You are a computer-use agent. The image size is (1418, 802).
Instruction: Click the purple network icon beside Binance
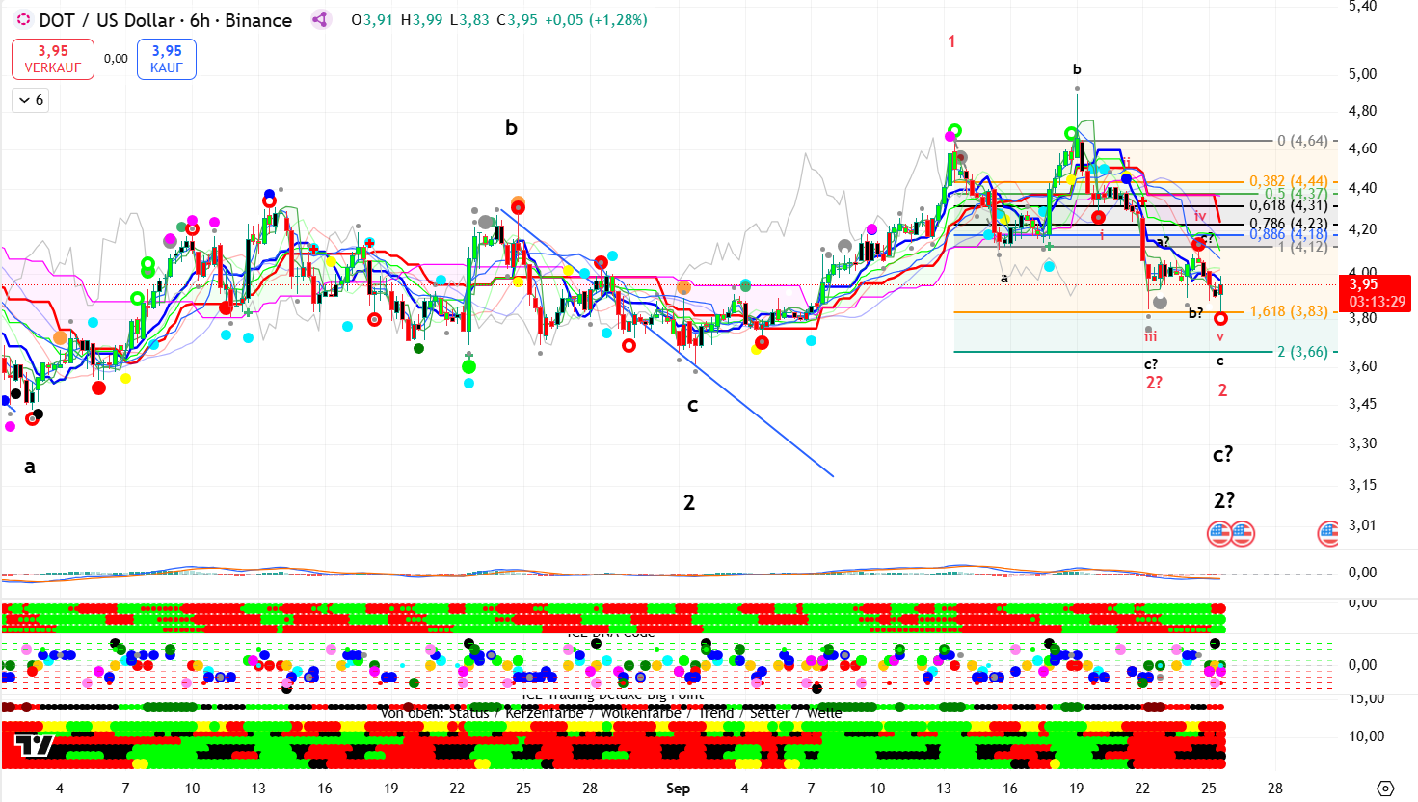pos(320,20)
